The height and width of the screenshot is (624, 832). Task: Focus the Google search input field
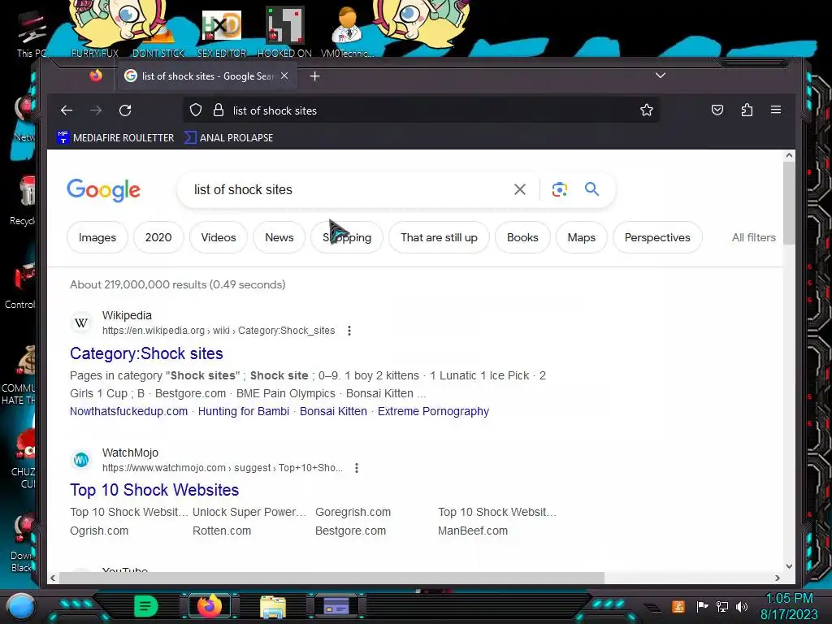344,189
